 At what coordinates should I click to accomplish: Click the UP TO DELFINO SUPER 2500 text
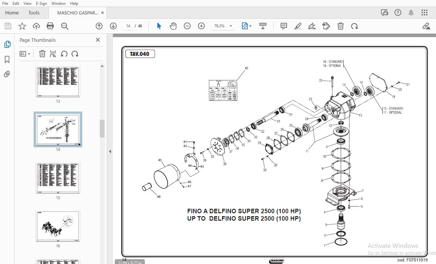point(244,219)
